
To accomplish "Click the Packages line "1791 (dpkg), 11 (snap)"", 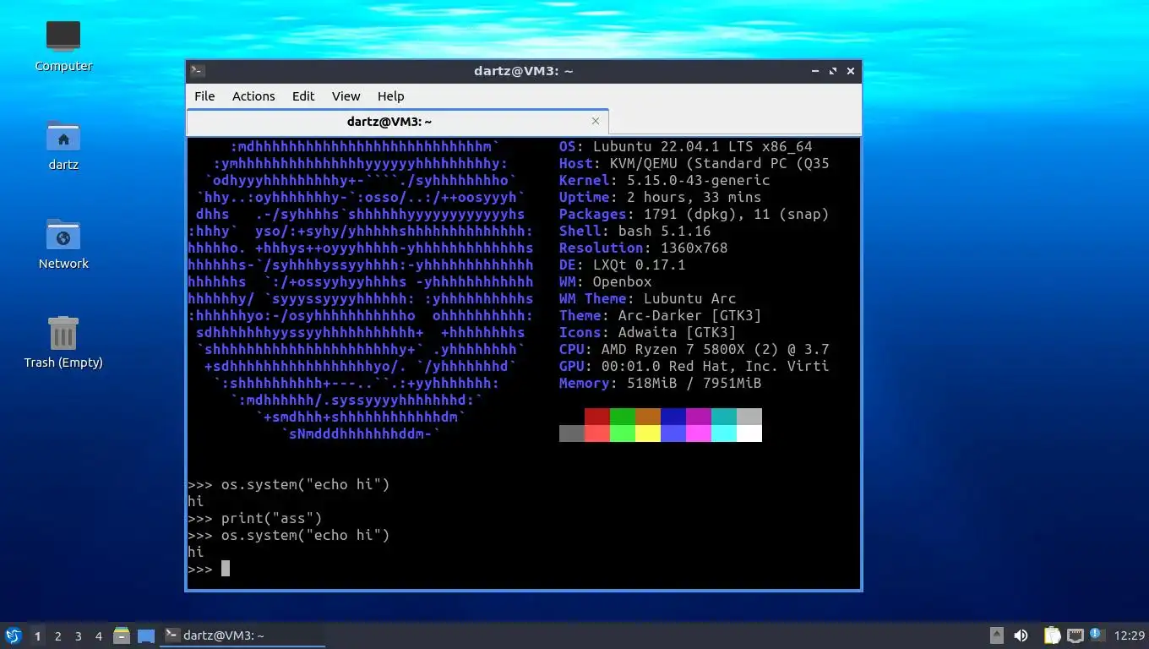I will [x=737, y=214].
